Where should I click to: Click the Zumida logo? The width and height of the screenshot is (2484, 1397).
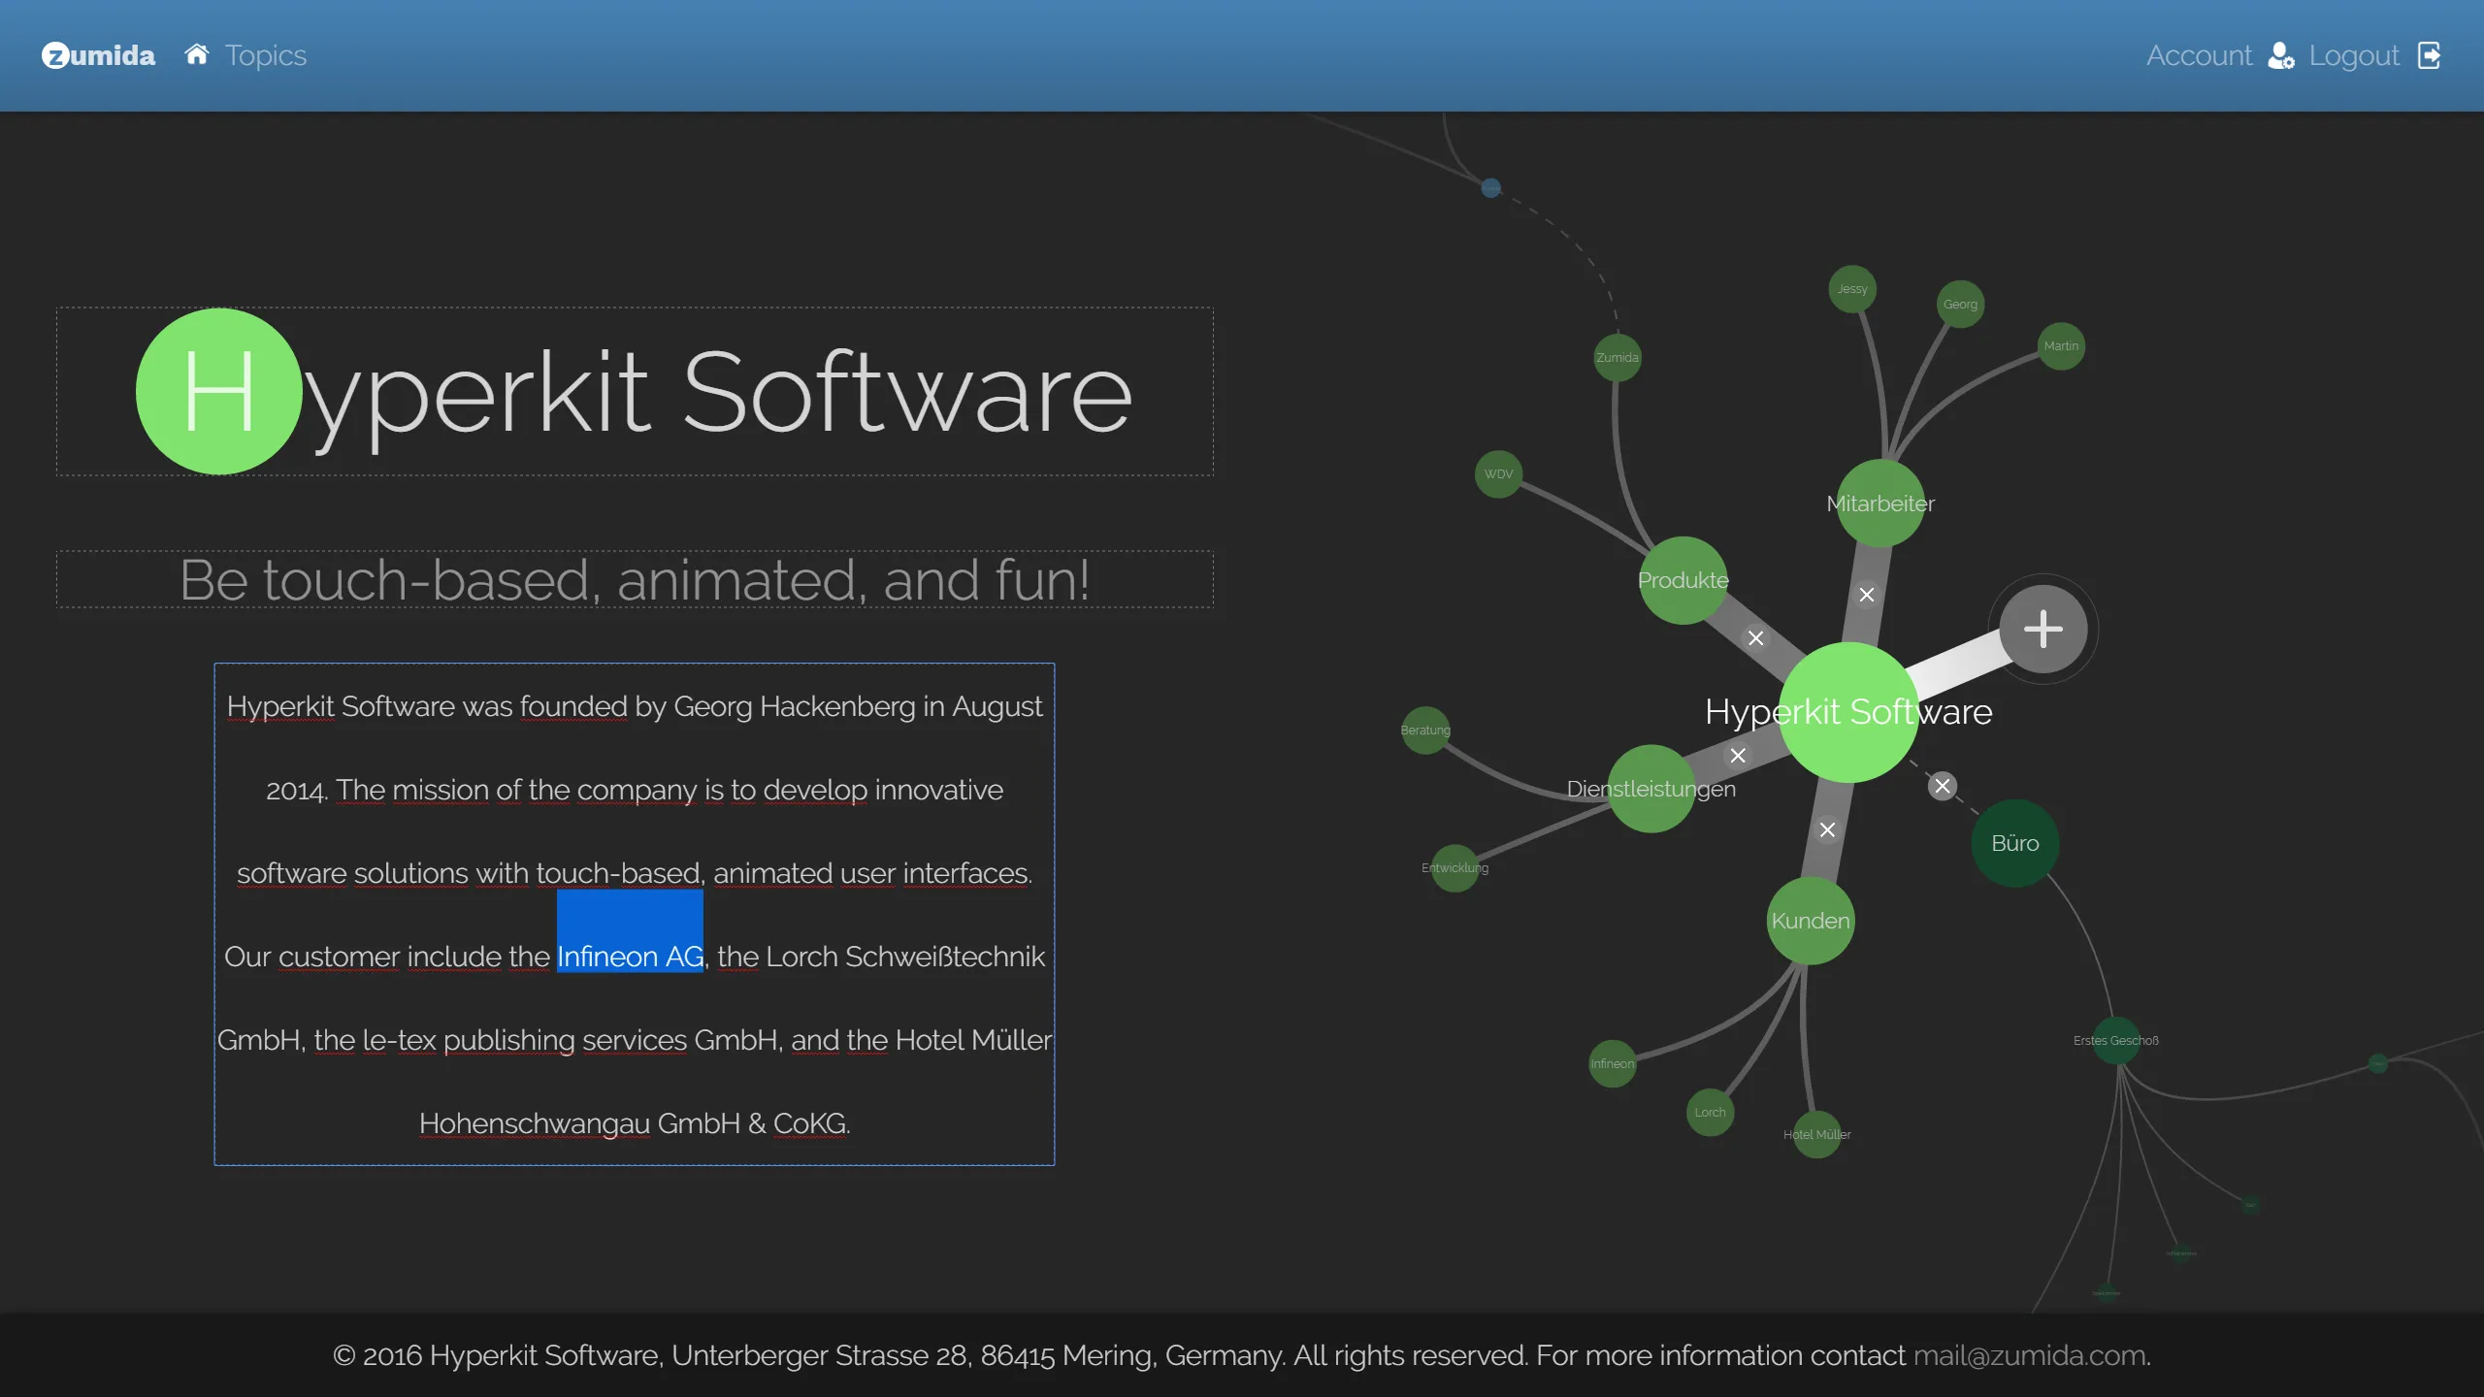click(x=98, y=55)
